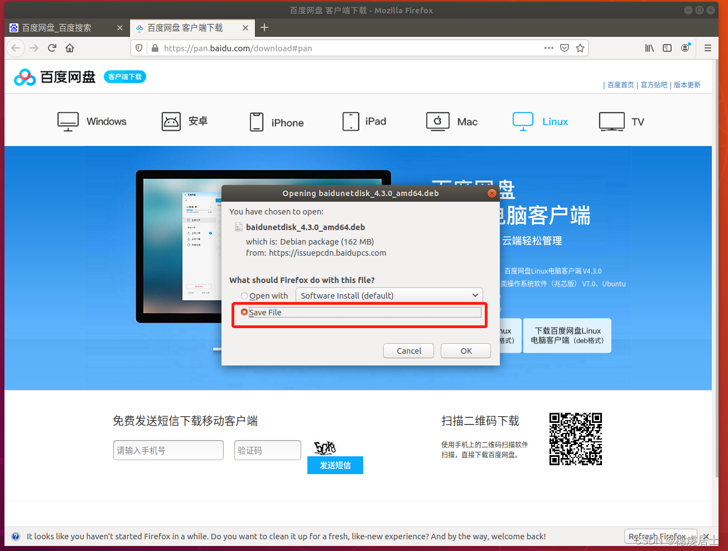Select the Windows monitor icon
728x551 pixels.
pos(68,121)
